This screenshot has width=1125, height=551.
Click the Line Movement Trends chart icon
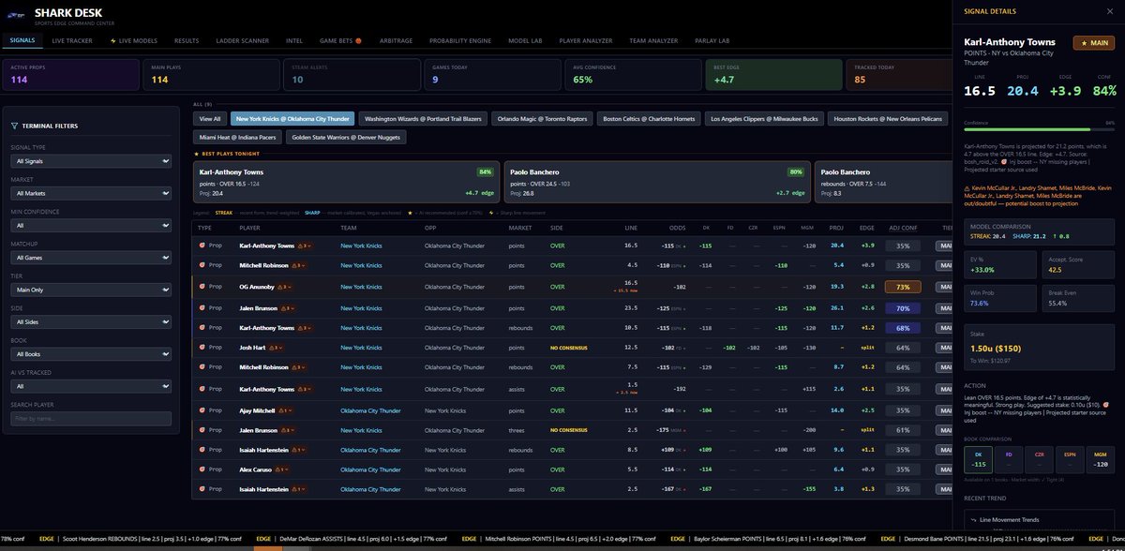tap(973, 518)
